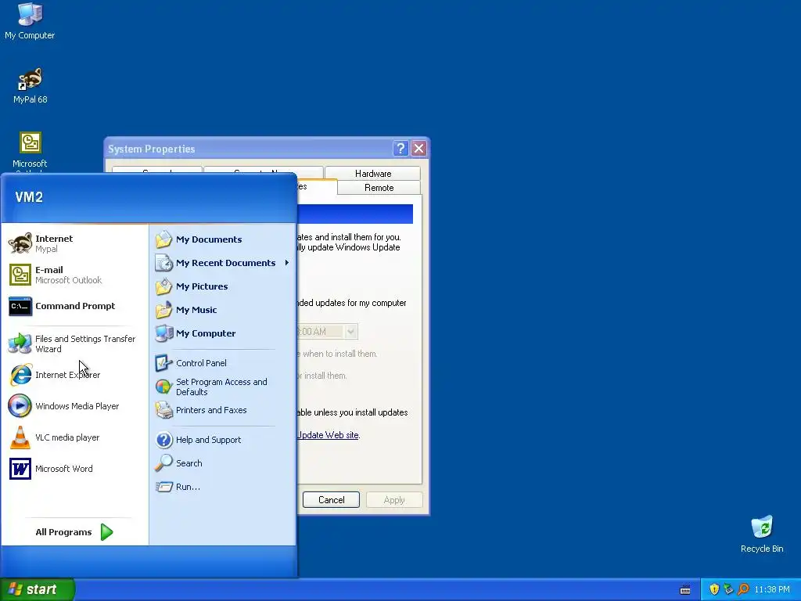Screen dimensions: 801x601
Task: Click the on-screen keyboard taskbar icon
Action: point(685,590)
